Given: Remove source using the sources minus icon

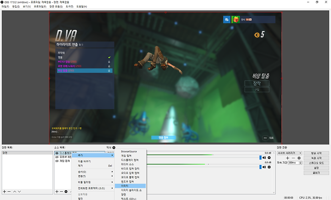Looking at the screenshot, I should pyautogui.click(x=61, y=191).
